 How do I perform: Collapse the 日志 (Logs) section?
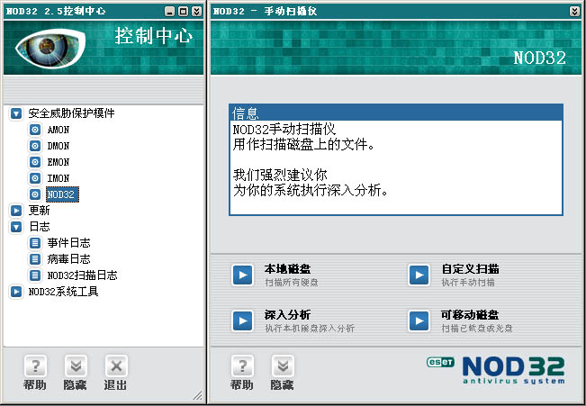(16, 227)
